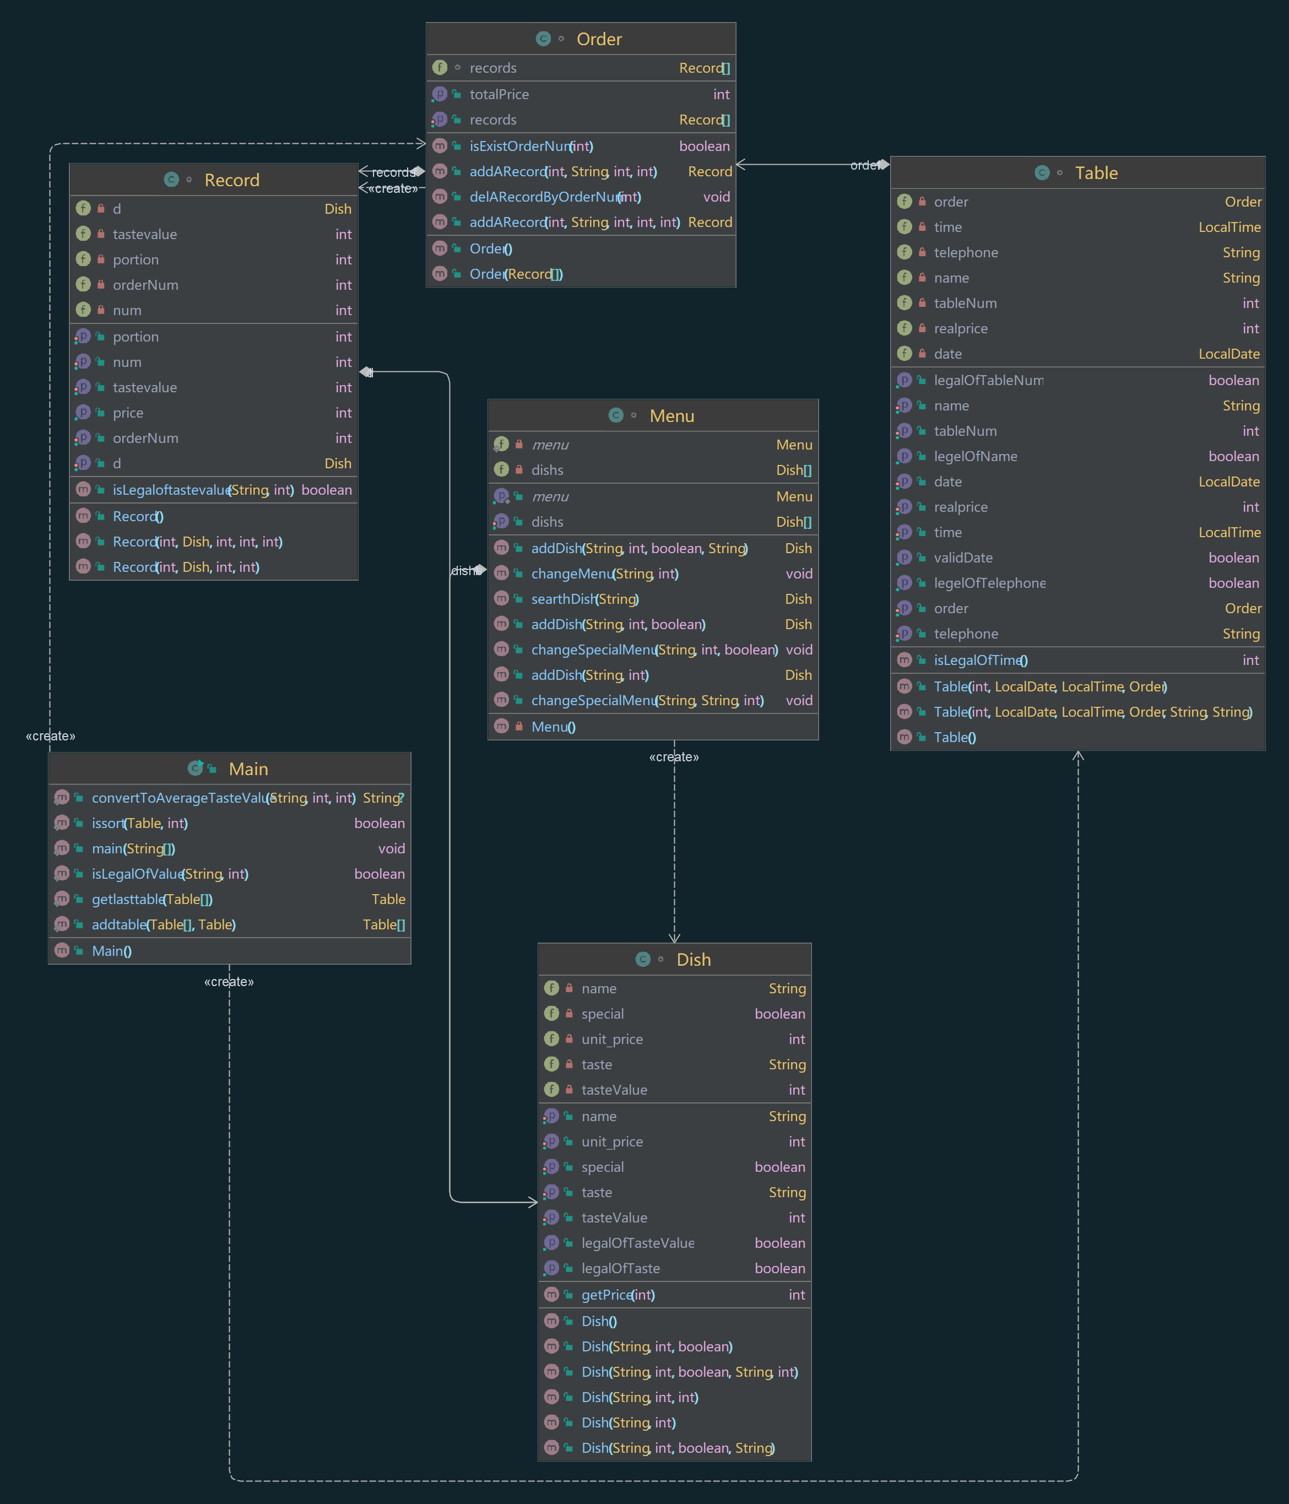The width and height of the screenshot is (1289, 1504).
Task: Click the method icon of getPrice(int) in Dish
Action: point(551,1294)
